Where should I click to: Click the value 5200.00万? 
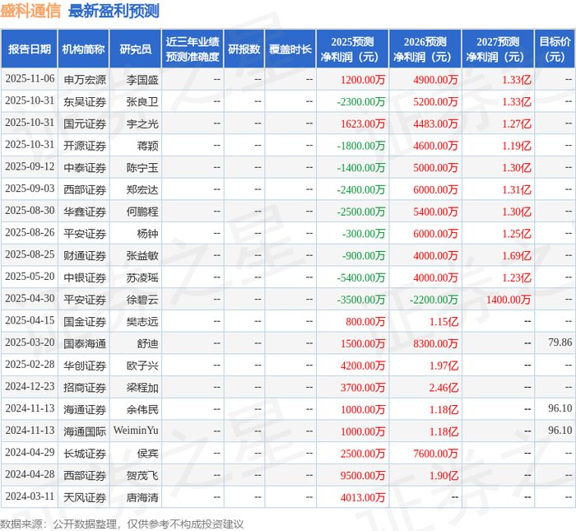click(x=435, y=102)
